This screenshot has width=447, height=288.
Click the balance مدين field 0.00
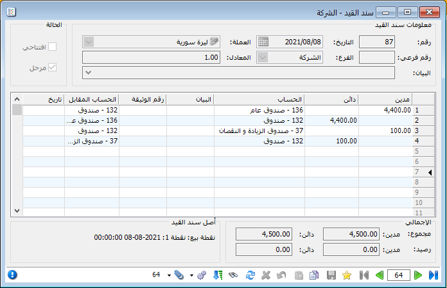351,249
